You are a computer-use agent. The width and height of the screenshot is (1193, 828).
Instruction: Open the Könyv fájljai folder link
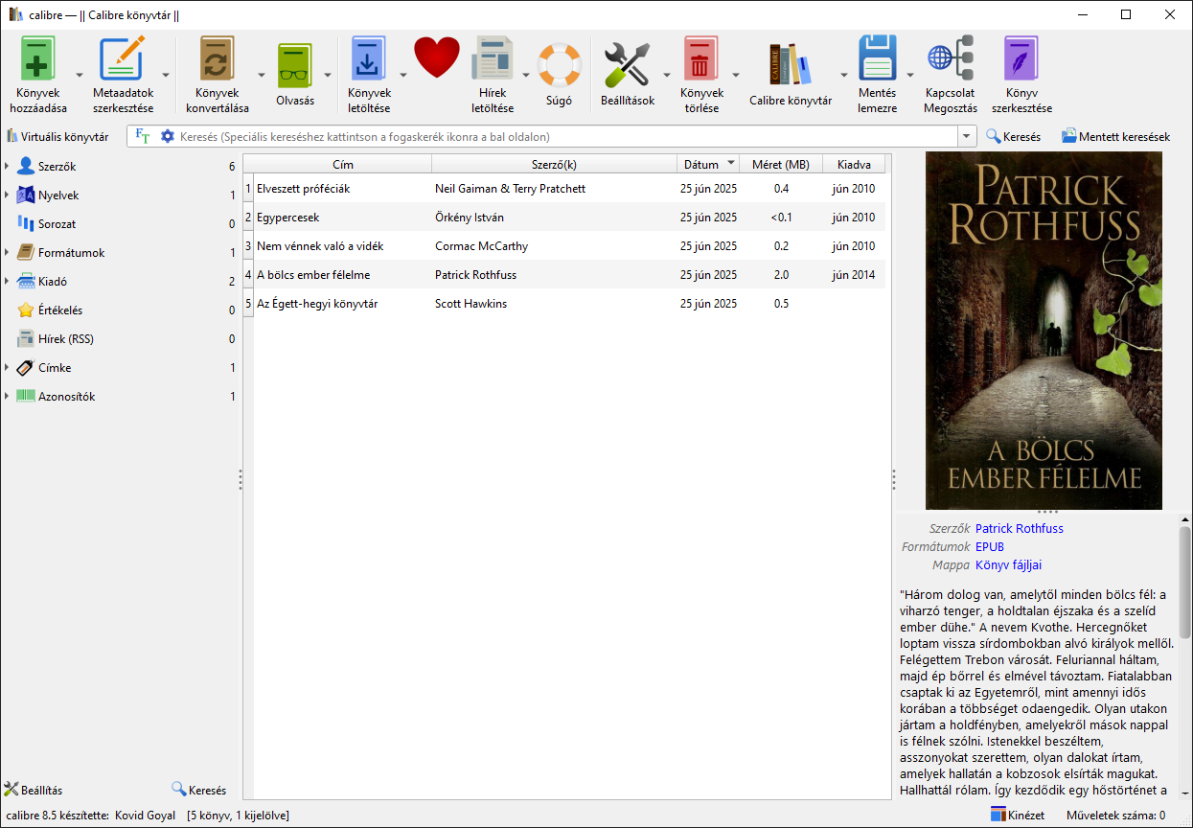[x=1008, y=564]
